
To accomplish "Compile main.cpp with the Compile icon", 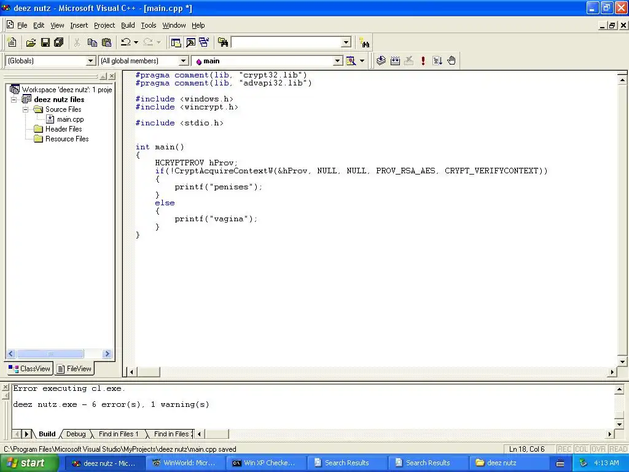I will click(x=381, y=61).
